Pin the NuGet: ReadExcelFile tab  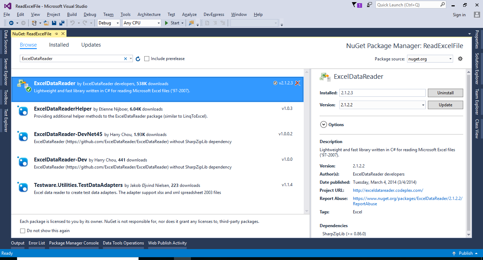point(57,34)
